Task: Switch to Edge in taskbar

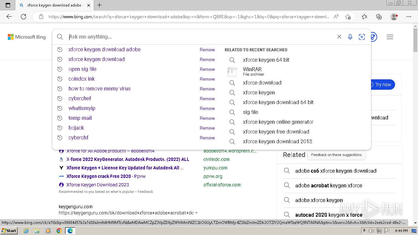Action: coord(70,231)
